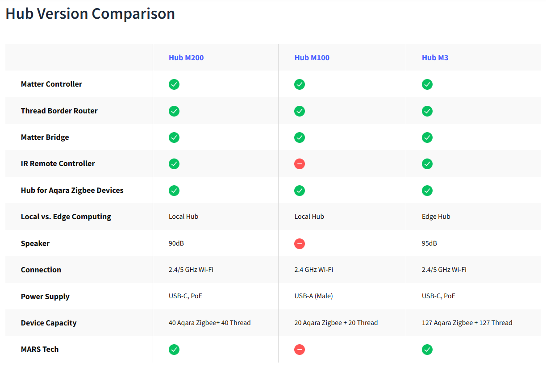Click the Matter Controller checkmark for Hub M200
Viewport: 546px width, 367px height.
tap(174, 84)
